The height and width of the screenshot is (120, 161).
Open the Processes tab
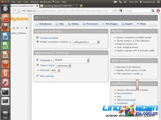pos(90,24)
